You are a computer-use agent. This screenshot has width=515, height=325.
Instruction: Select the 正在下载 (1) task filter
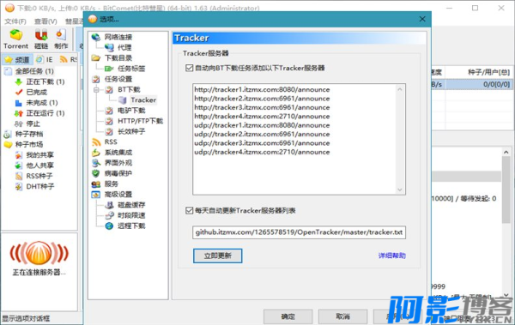tap(45, 81)
